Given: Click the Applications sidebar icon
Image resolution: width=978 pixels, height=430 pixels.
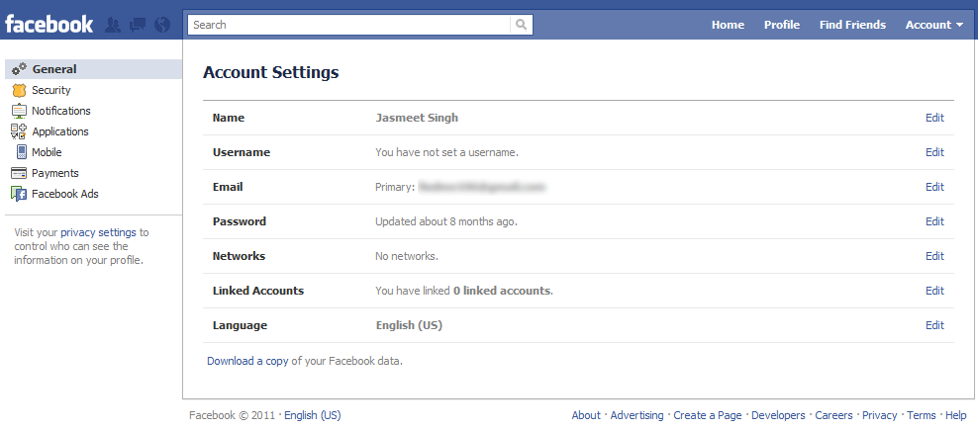Looking at the screenshot, I should pos(20,131).
